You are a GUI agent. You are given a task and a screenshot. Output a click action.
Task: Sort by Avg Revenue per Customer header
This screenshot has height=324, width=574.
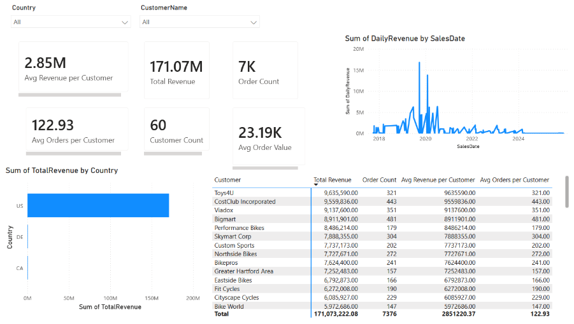coord(438,180)
